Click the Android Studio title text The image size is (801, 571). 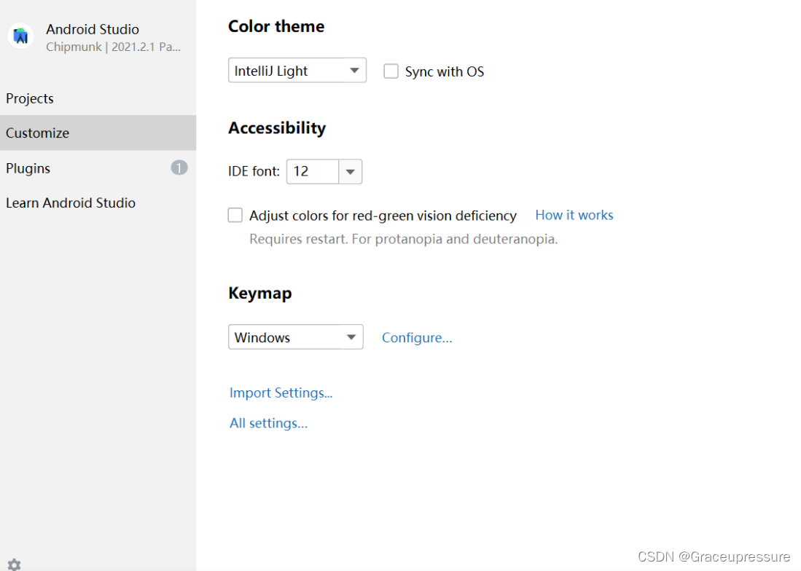[x=93, y=29]
